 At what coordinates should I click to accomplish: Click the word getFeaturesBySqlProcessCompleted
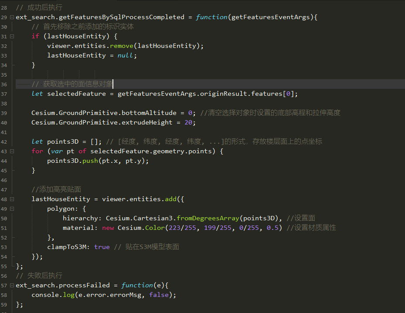pos(122,17)
